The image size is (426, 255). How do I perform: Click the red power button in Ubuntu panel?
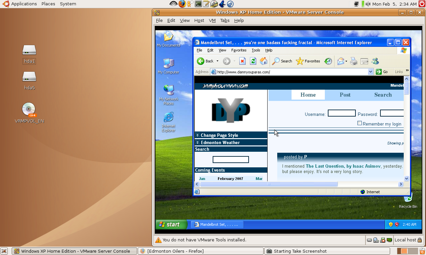coord(422,4)
